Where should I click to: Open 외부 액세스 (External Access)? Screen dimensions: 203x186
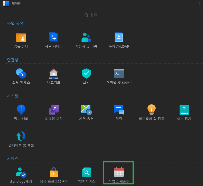tap(21, 73)
